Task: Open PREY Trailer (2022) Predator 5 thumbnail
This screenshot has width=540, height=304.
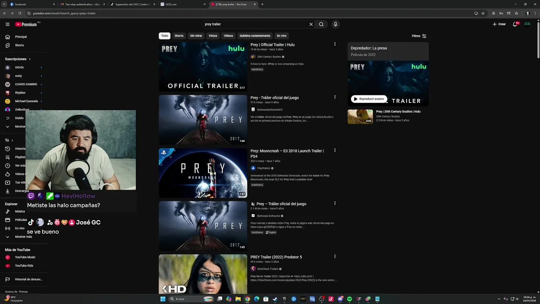Action: [x=203, y=274]
